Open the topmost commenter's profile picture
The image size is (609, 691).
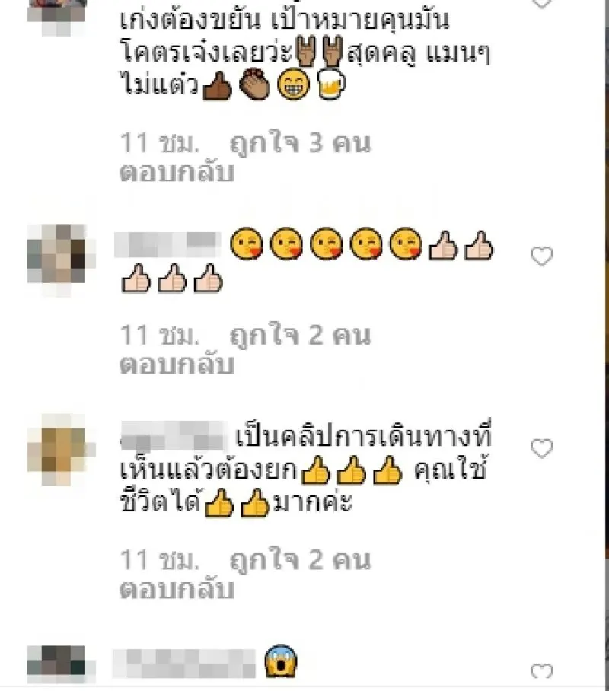click(56, 16)
